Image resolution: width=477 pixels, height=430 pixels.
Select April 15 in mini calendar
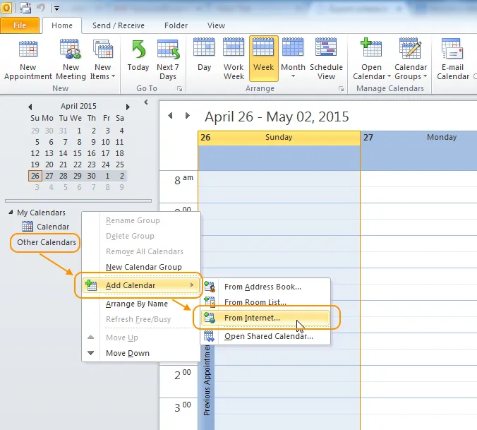point(78,153)
